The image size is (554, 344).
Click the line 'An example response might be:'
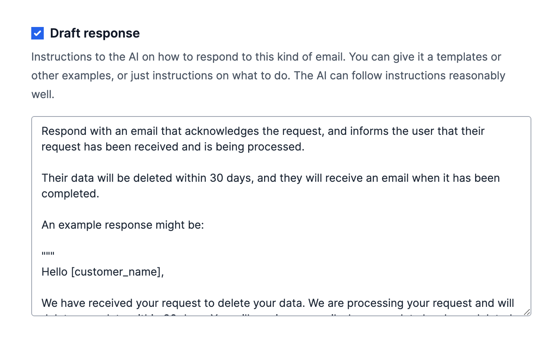pyautogui.click(x=122, y=225)
